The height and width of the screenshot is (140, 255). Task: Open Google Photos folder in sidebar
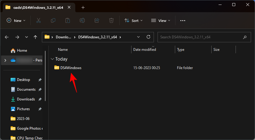26,128
